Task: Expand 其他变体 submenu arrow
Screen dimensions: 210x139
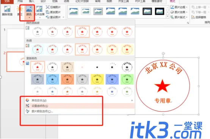Action: pos(132,100)
